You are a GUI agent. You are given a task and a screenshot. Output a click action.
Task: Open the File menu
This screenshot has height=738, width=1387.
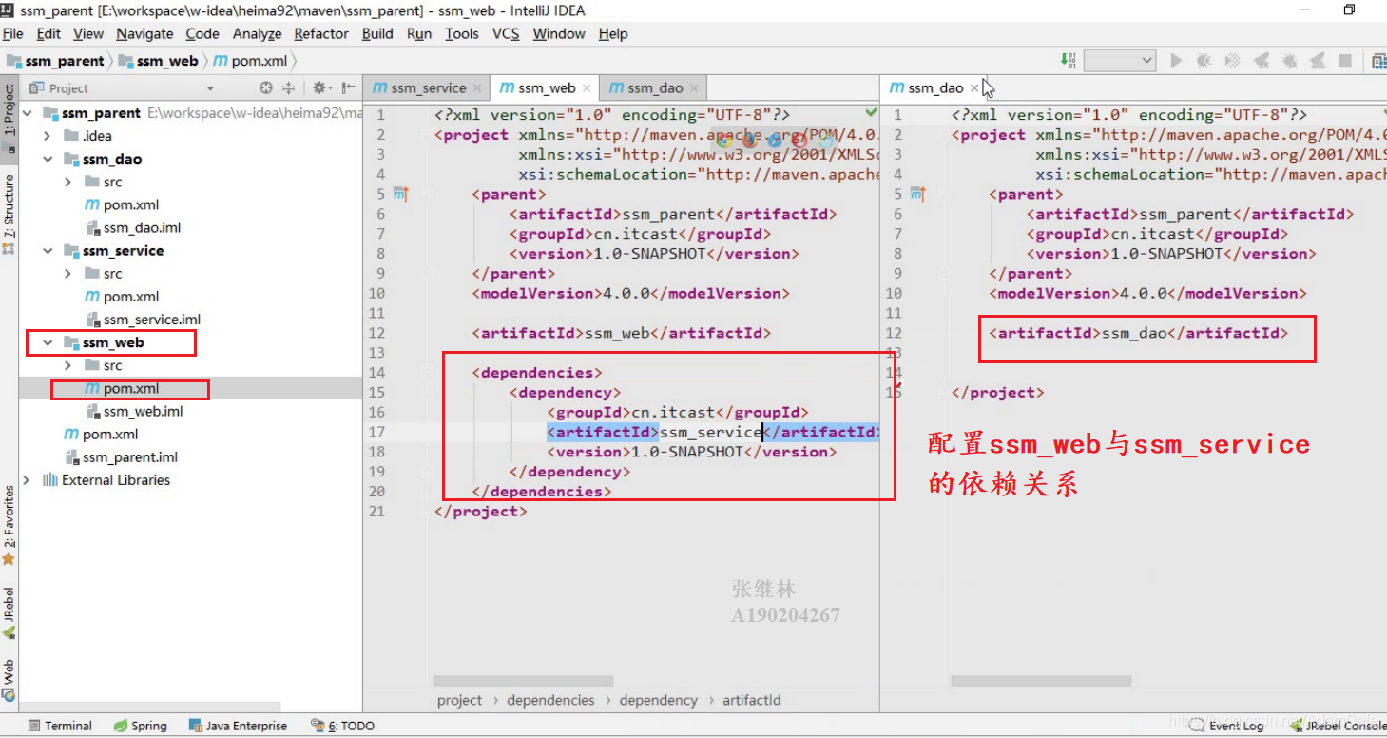coord(13,33)
